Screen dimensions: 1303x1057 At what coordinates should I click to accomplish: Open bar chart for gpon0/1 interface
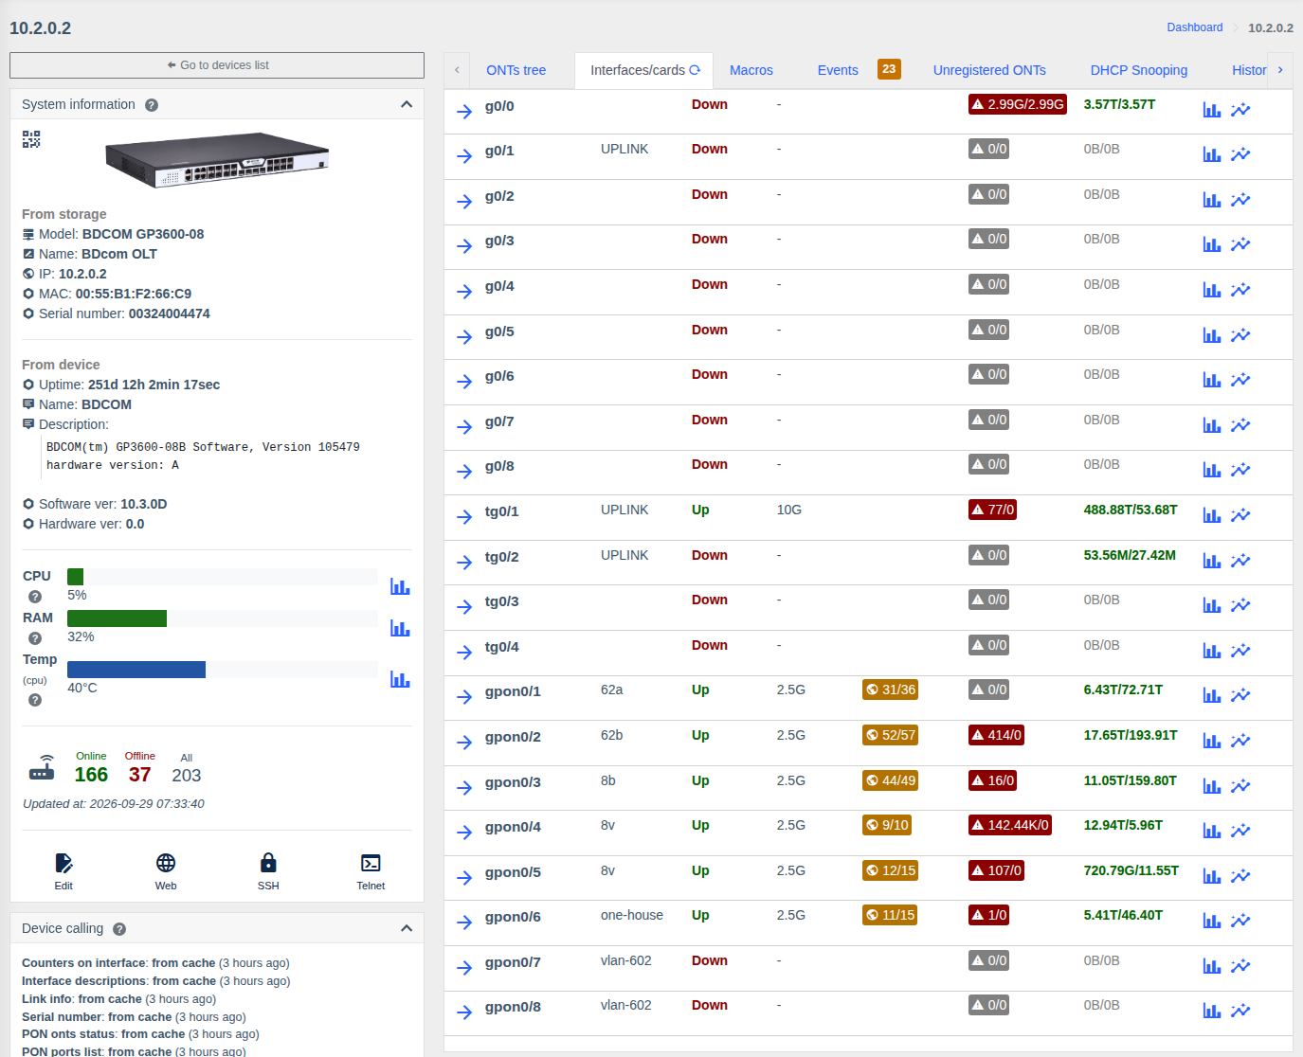1212,695
